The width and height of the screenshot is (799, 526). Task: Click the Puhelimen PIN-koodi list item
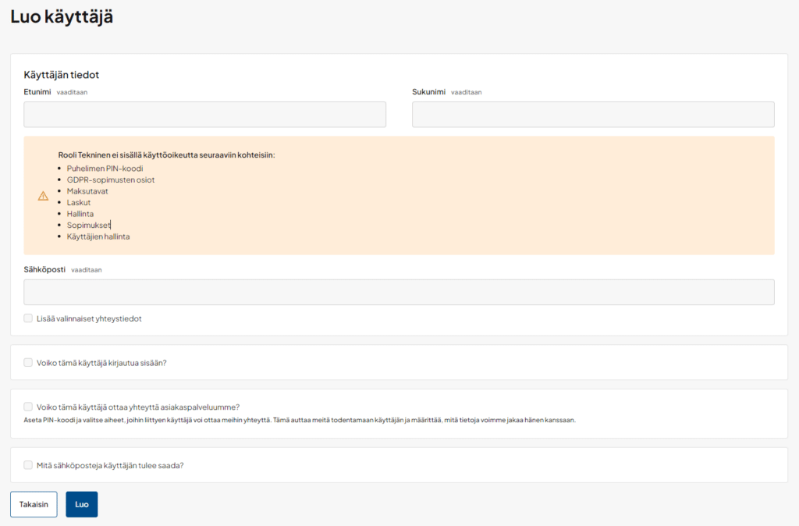click(105, 169)
